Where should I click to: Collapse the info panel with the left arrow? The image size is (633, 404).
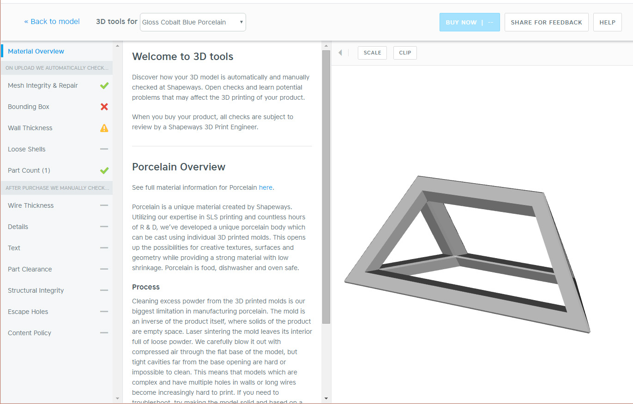coord(340,53)
